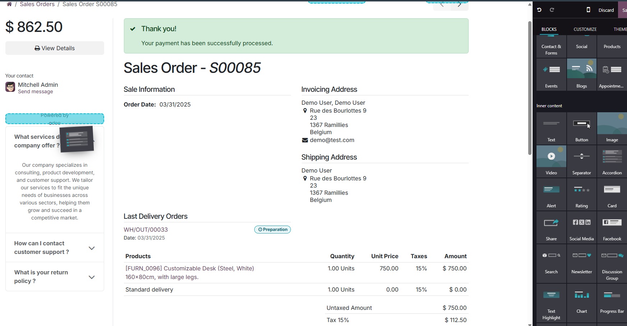Image resolution: width=627 pixels, height=326 pixels.
Task: Select the Video inner content block
Action: tap(551, 161)
